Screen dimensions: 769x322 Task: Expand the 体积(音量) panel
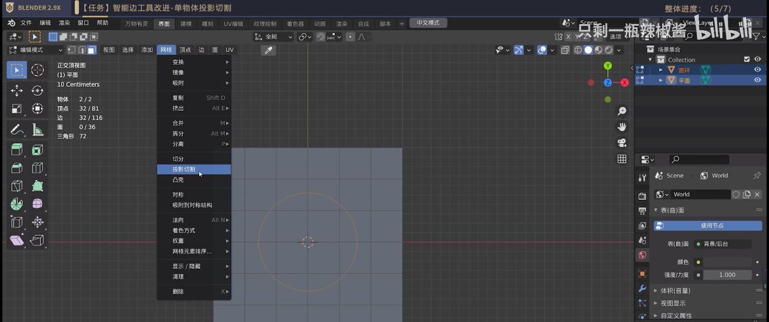675,291
